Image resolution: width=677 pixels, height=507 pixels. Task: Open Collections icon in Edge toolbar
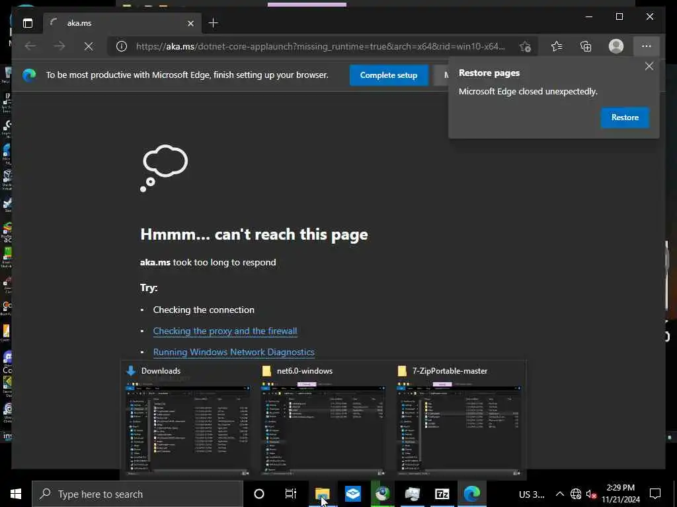[x=586, y=46]
